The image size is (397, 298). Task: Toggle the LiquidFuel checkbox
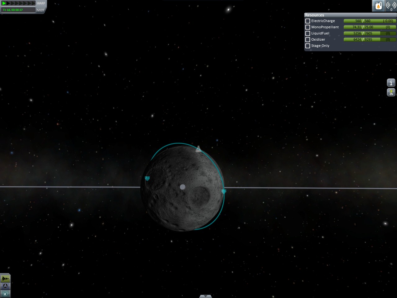coord(308,33)
